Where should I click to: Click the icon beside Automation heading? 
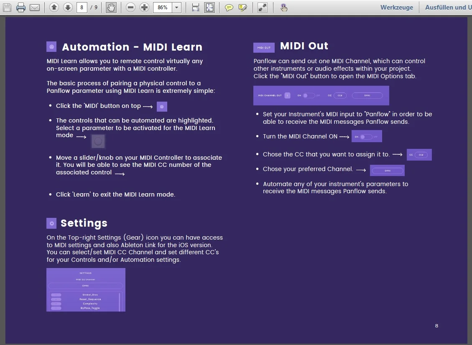pyautogui.click(x=51, y=47)
